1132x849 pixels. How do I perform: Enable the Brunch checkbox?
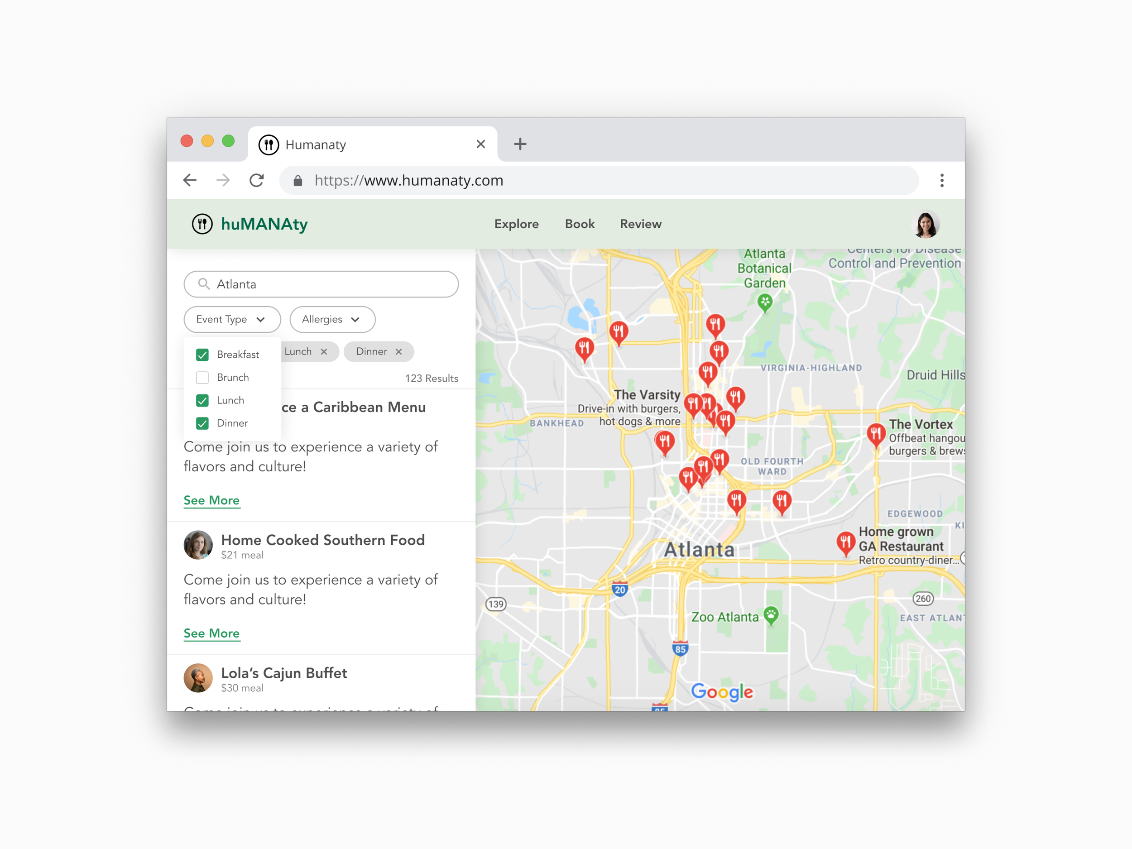click(203, 378)
